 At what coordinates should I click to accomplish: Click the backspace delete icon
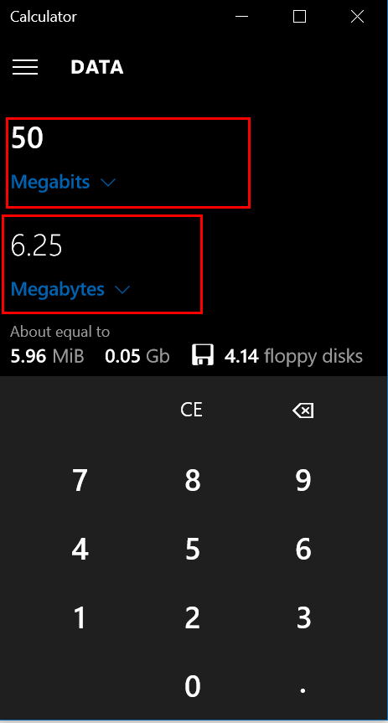tap(303, 410)
